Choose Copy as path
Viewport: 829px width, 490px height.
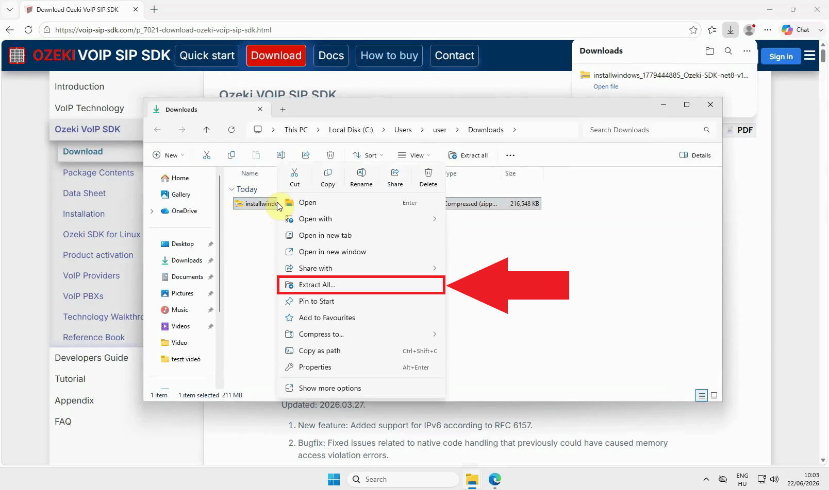tap(361, 351)
